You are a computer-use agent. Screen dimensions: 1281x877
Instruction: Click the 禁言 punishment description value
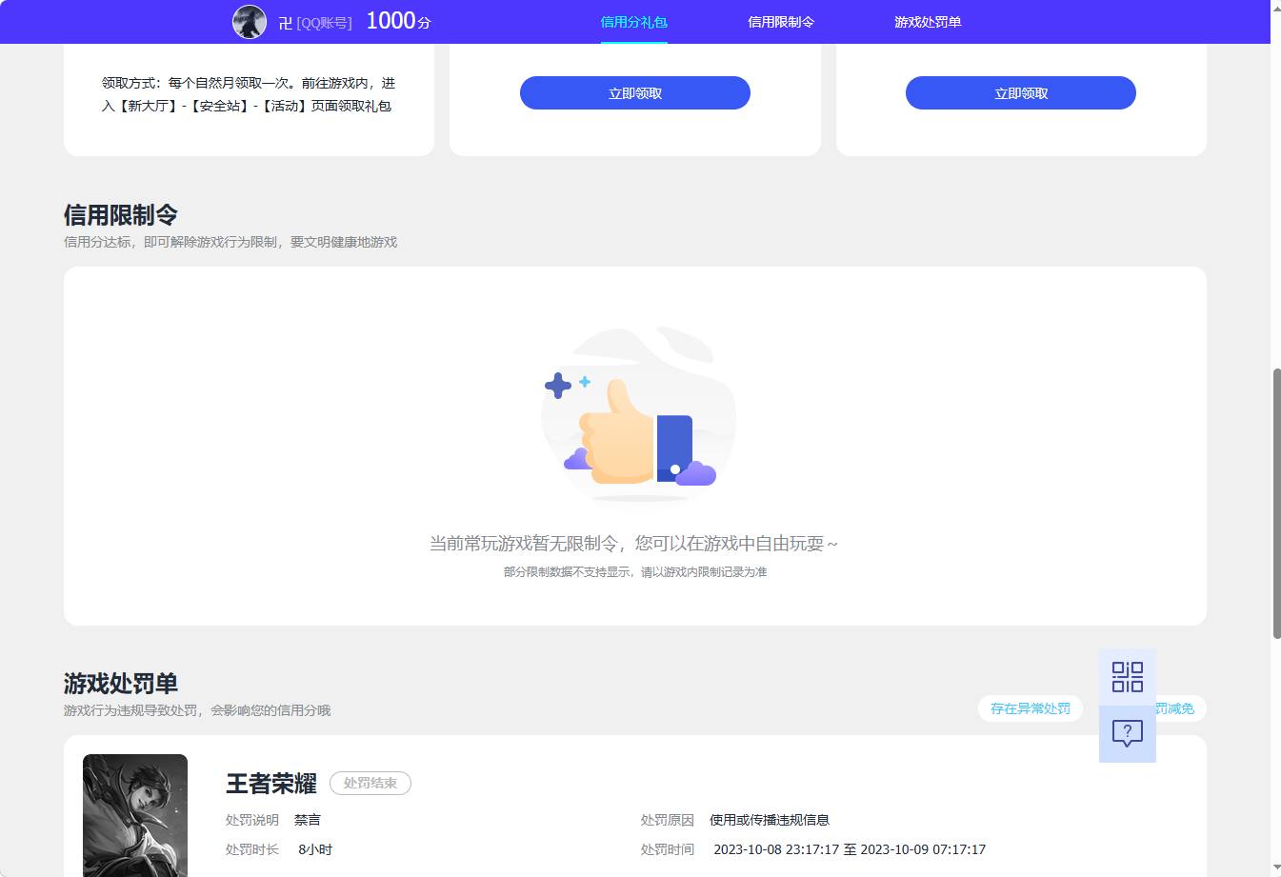point(308,820)
